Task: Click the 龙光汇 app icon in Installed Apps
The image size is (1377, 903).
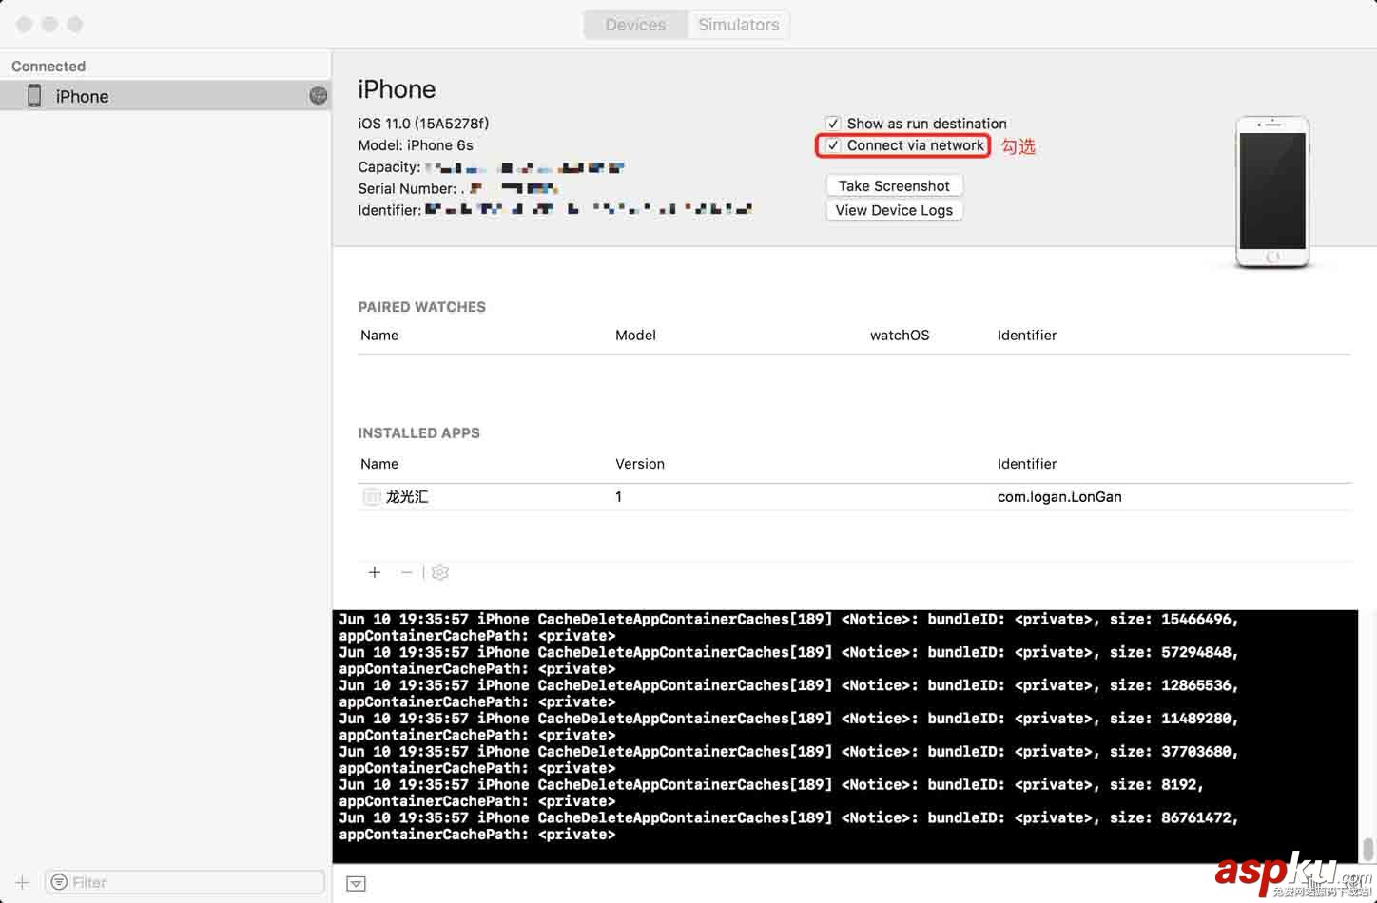Action: point(371,496)
